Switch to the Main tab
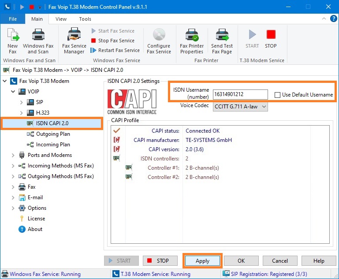This screenshot has height=279, width=339. [37, 19]
